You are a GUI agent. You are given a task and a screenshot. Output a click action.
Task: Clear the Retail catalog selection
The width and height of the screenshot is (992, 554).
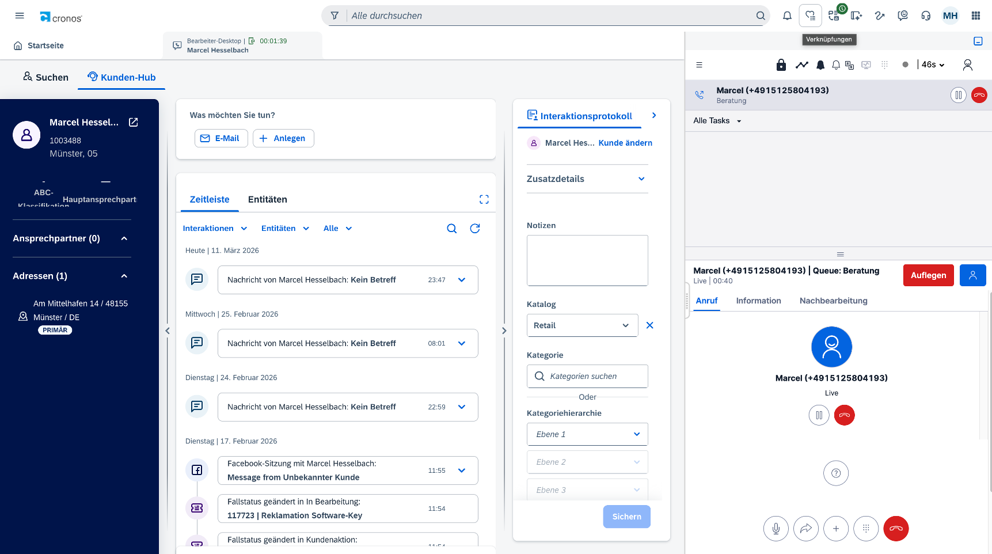click(650, 325)
